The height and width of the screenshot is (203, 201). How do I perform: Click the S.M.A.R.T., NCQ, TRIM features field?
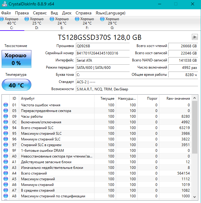pos(137,89)
